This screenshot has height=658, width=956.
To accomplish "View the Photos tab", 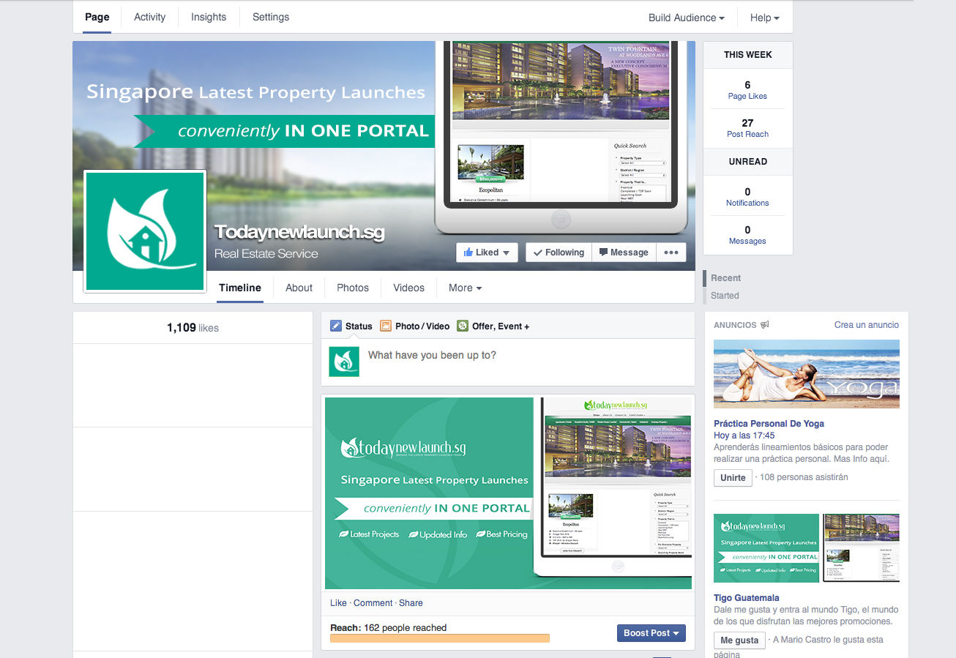I will tap(353, 288).
